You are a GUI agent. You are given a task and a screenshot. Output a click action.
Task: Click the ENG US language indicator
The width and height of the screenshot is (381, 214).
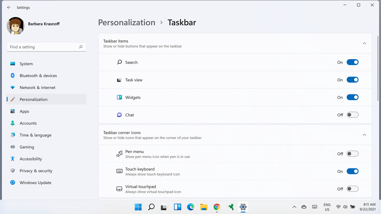coord(327,207)
